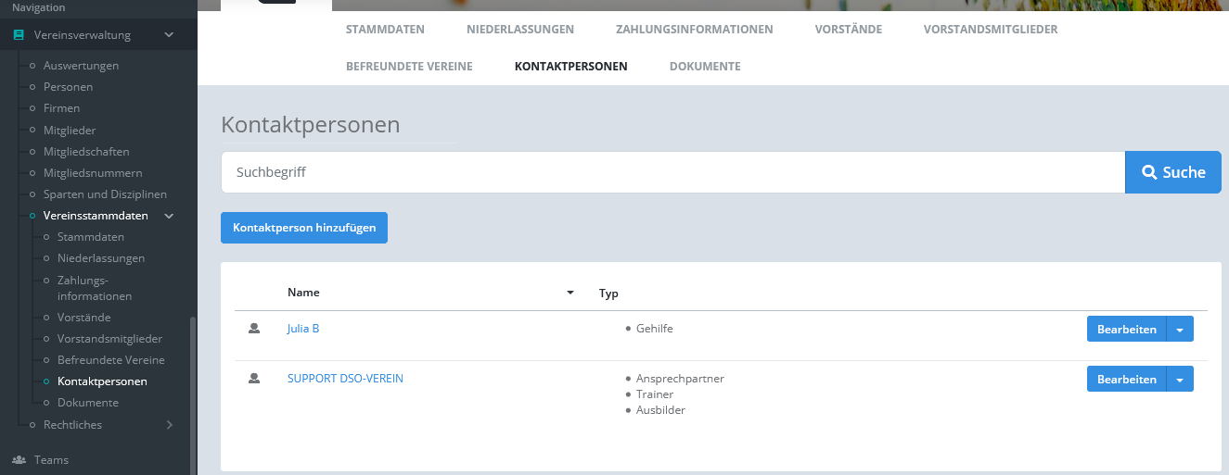Click the person icon beside SUPPORT DSO-VEREIN

pyautogui.click(x=254, y=378)
